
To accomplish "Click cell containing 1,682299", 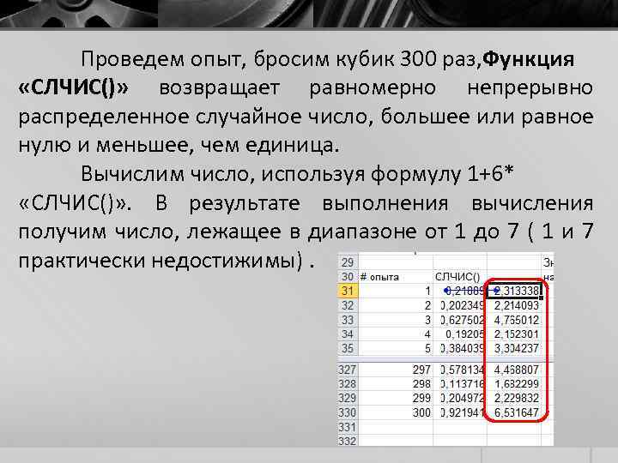I will pyautogui.click(x=515, y=384).
